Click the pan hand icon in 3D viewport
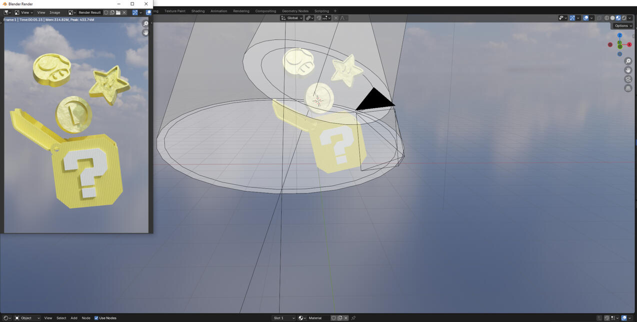The image size is (637, 322). coord(628,70)
